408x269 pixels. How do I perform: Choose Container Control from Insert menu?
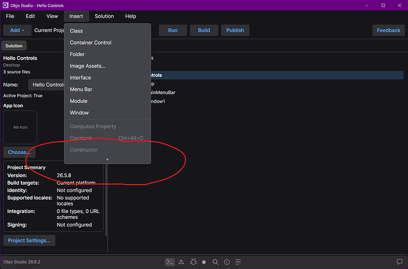[90, 42]
